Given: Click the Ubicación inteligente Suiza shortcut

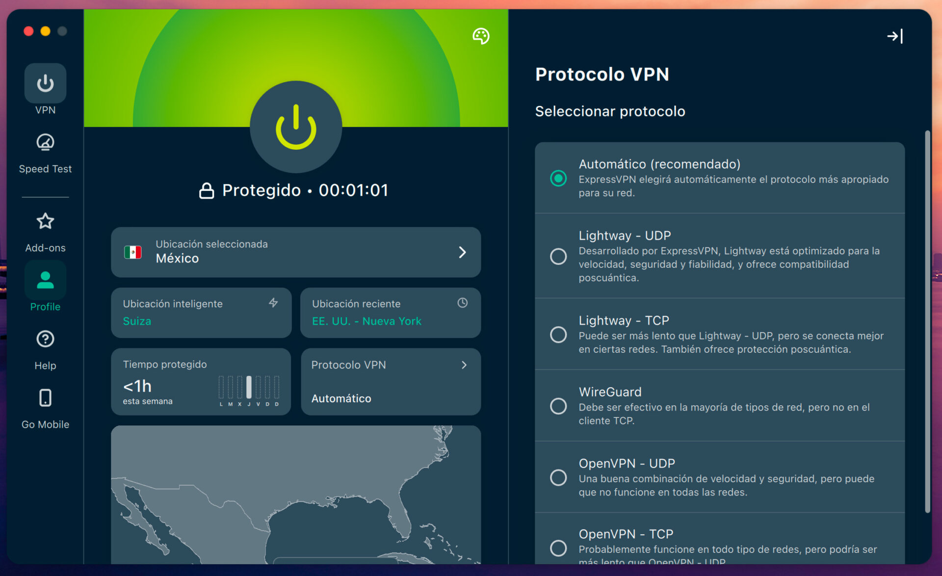Looking at the screenshot, I should click(x=201, y=313).
